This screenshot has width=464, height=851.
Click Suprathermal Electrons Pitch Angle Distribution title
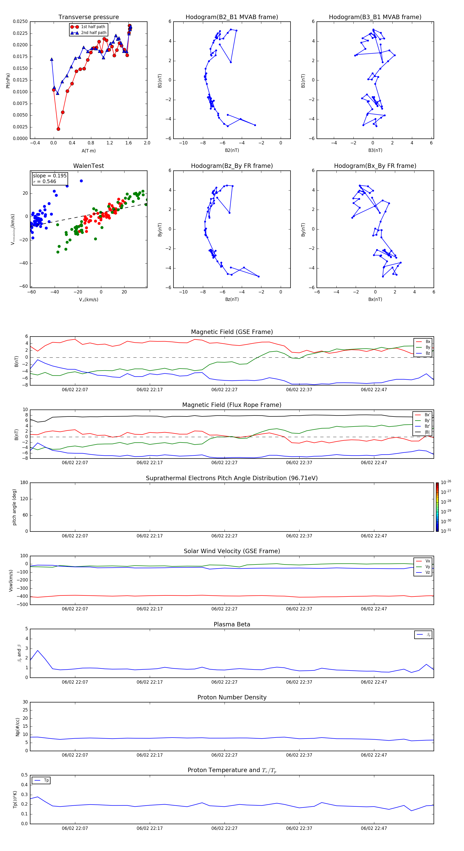click(x=232, y=478)
